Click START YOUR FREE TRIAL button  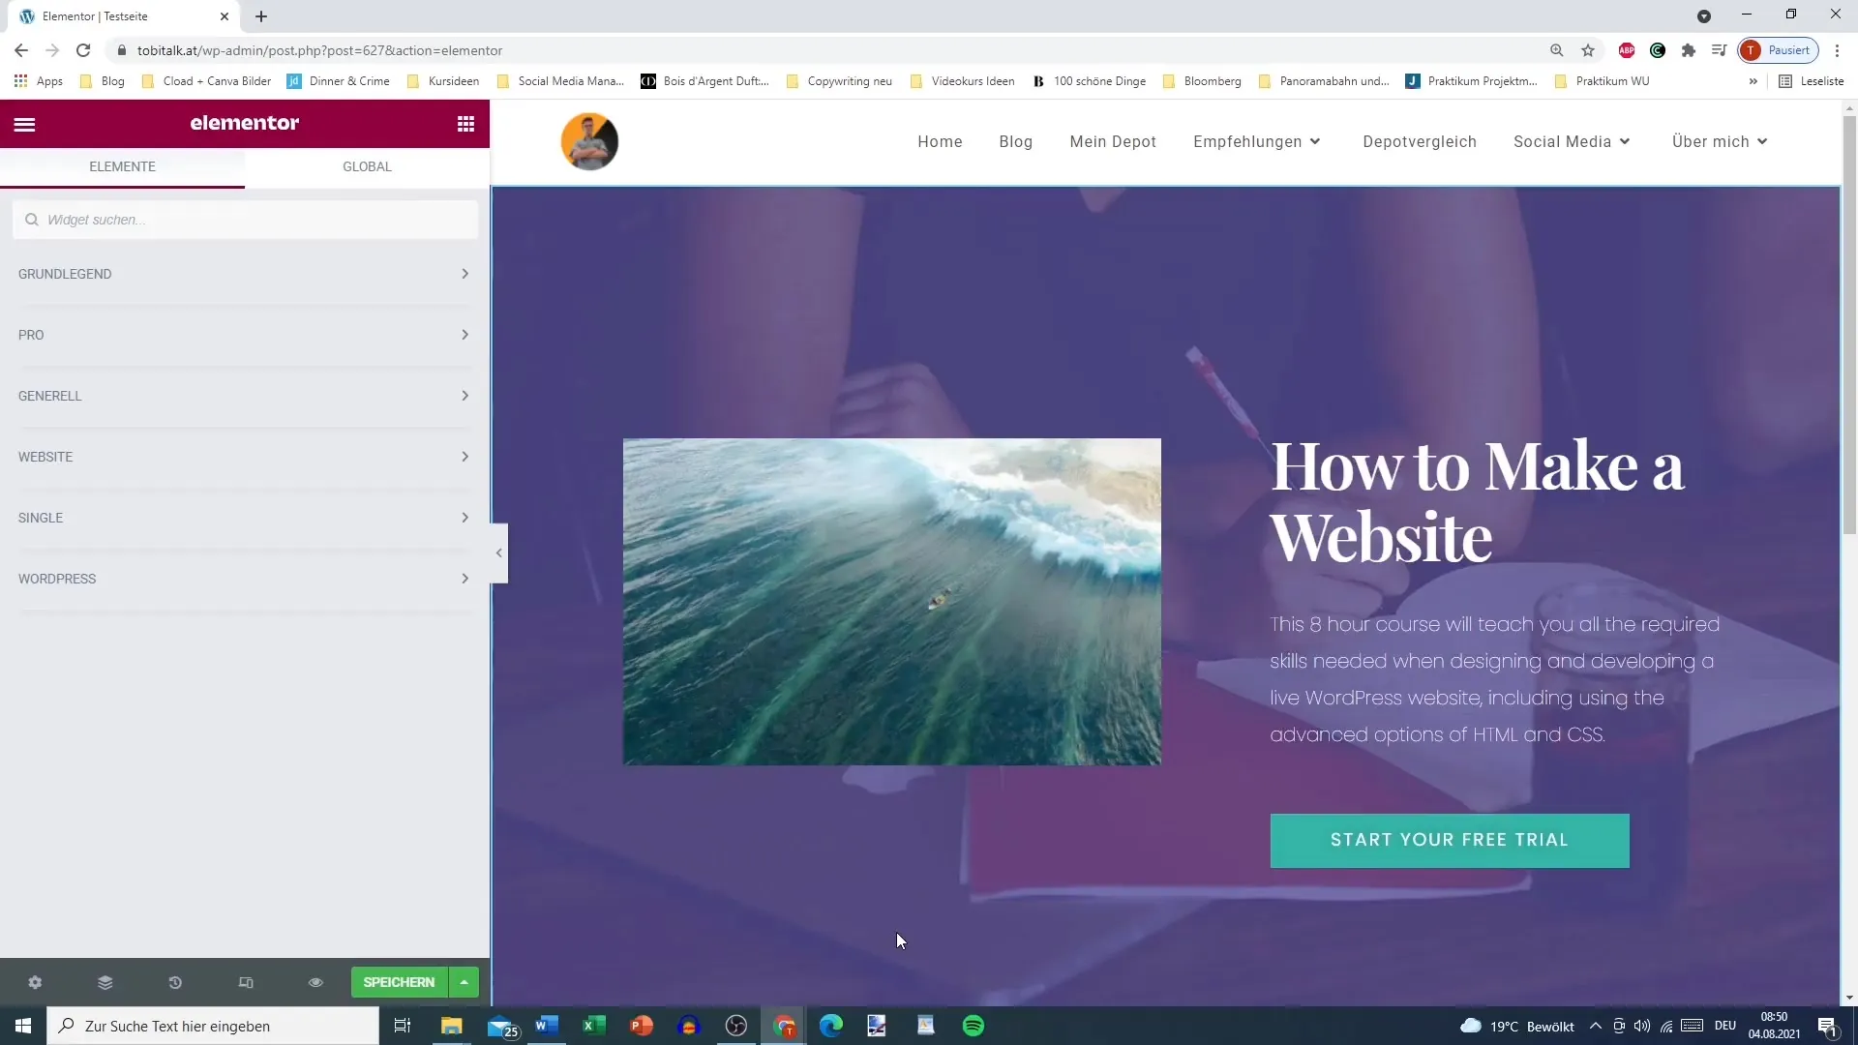[1450, 840]
